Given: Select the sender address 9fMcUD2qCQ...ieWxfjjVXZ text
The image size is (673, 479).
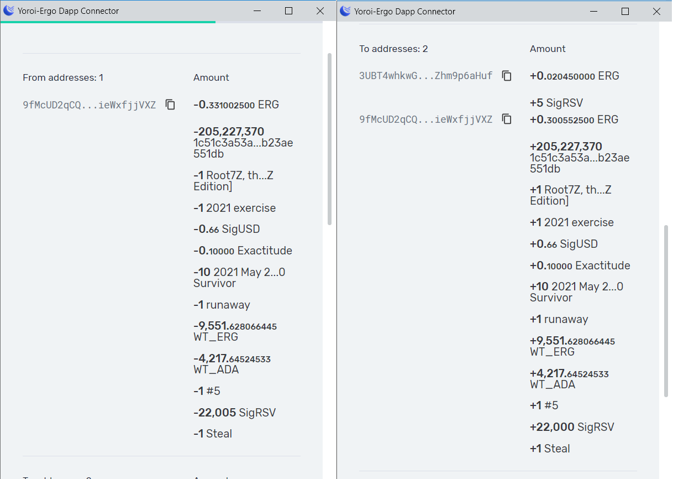Looking at the screenshot, I should (90, 105).
